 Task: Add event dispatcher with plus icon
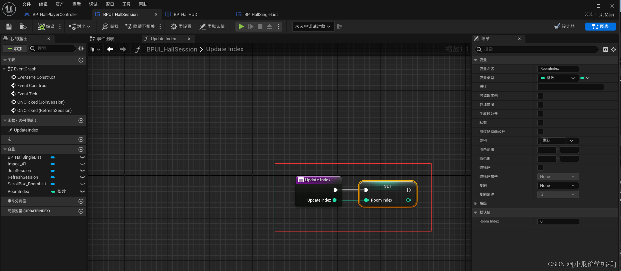[x=81, y=201]
